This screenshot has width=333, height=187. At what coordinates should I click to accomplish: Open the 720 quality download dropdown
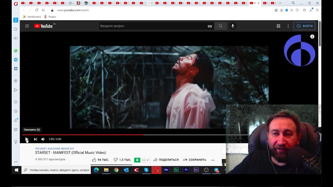[x=145, y=160]
